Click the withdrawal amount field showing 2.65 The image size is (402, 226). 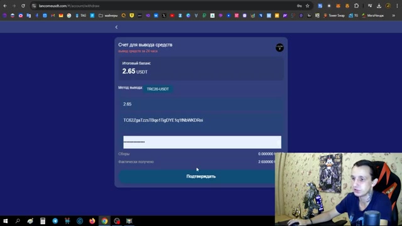tap(202, 104)
